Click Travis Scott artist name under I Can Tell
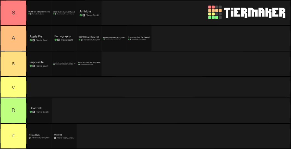This screenshot has height=149, width=291. (x=42, y=112)
